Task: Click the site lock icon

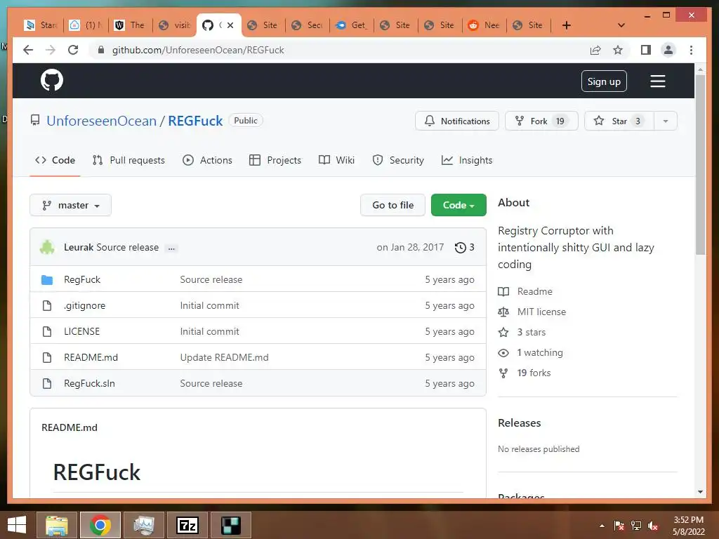Action: tap(101, 50)
